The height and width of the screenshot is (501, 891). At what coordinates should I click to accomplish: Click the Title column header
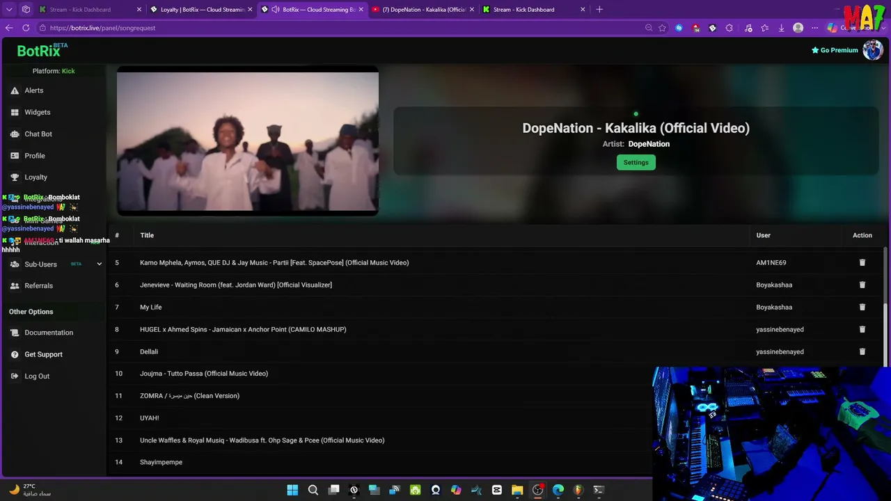(147, 235)
